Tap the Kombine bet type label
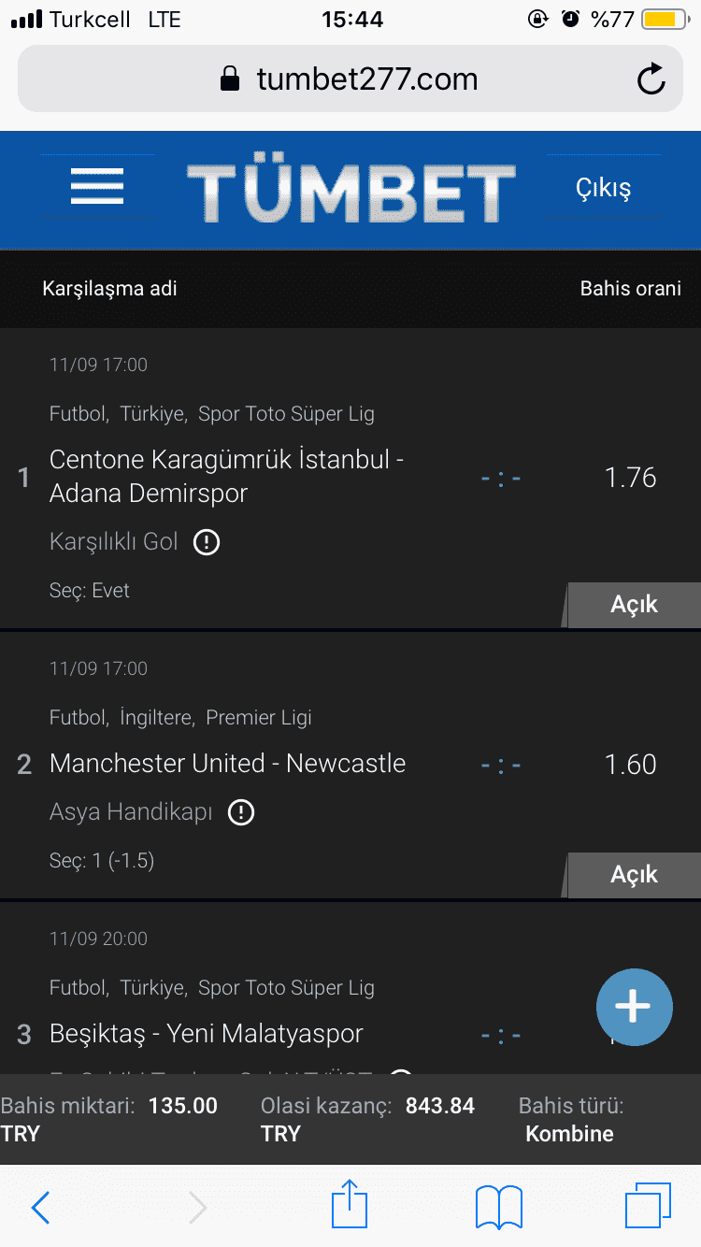Viewport: 701px width, 1247px height. pyautogui.click(x=569, y=1134)
